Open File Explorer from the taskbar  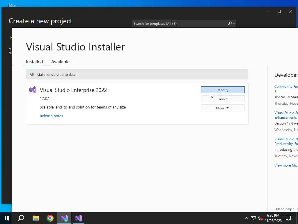click(36, 218)
